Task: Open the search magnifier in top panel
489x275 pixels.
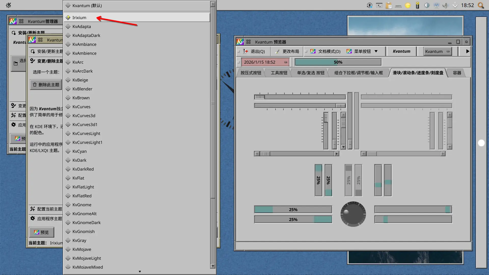Action: 481,5
